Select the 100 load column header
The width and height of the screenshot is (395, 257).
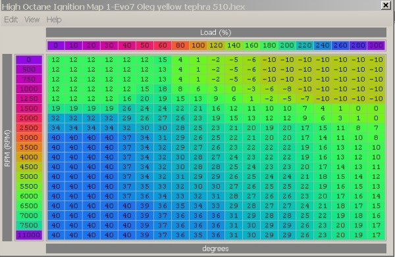tap(198, 45)
